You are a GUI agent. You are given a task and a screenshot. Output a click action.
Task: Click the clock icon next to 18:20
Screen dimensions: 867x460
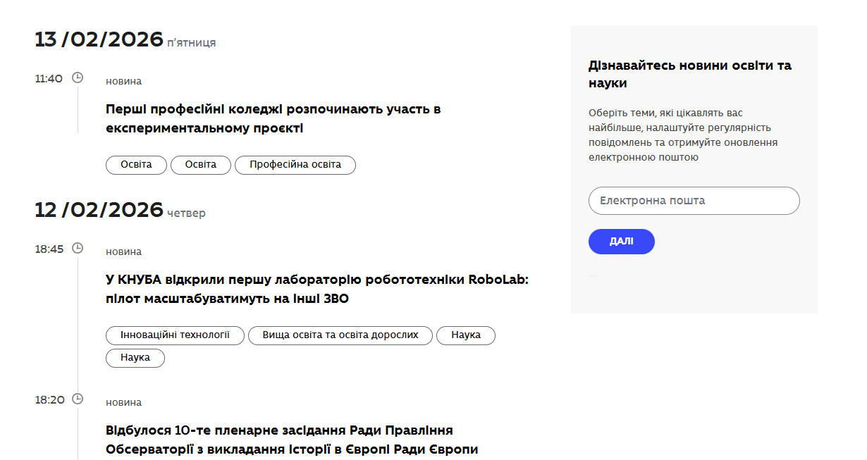point(78,399)
